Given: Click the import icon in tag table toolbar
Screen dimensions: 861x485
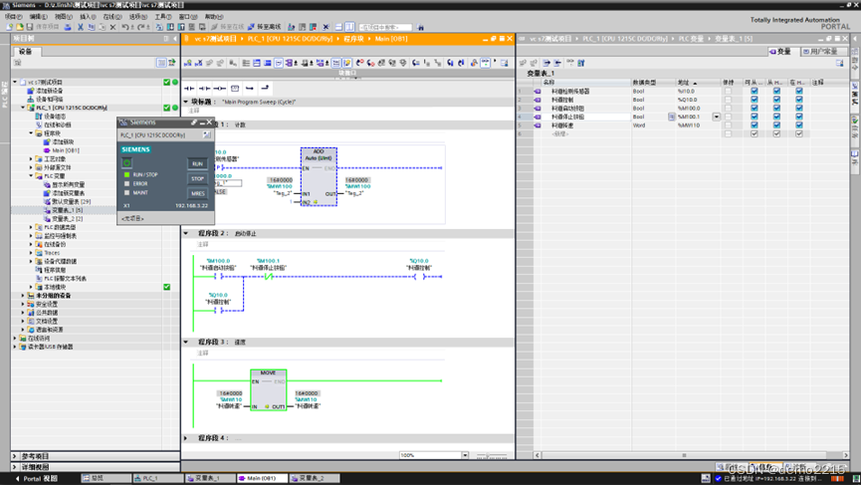Looking at the screenshot, I should (557, 63).
